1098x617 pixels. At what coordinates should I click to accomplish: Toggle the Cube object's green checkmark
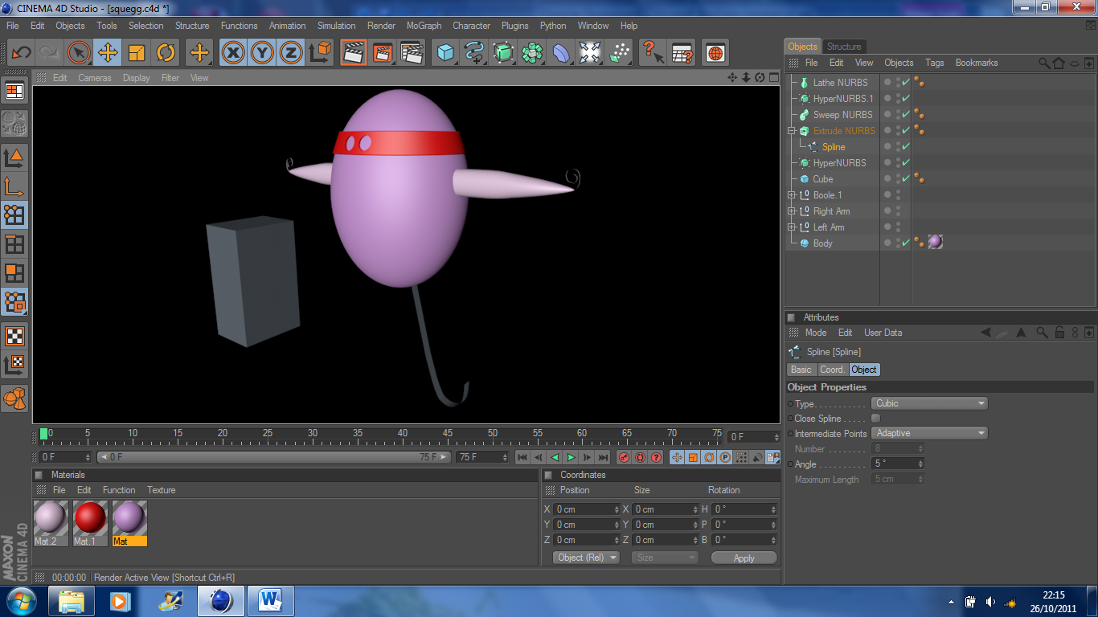(906, 179)
